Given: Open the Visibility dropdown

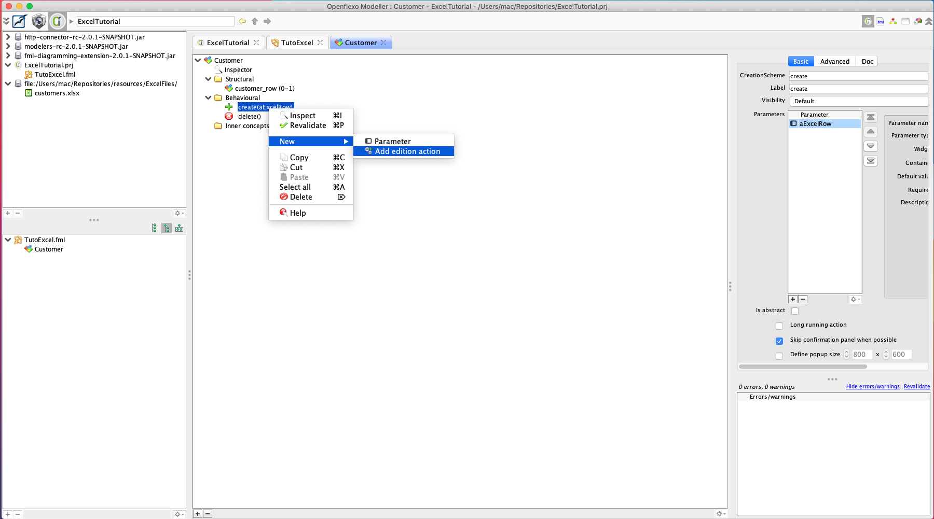Looking at the screenshot, I should (x=859, y=101).
